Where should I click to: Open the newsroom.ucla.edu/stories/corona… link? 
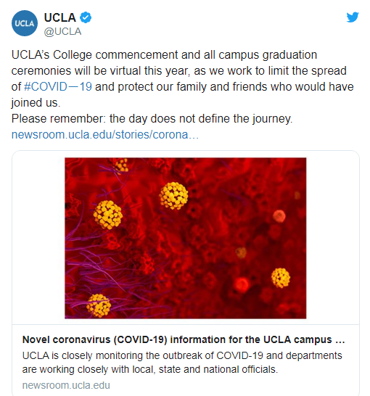105,135
